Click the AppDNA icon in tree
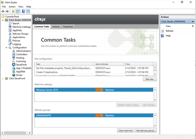196x139 pixels. click(x=14, y=72)
